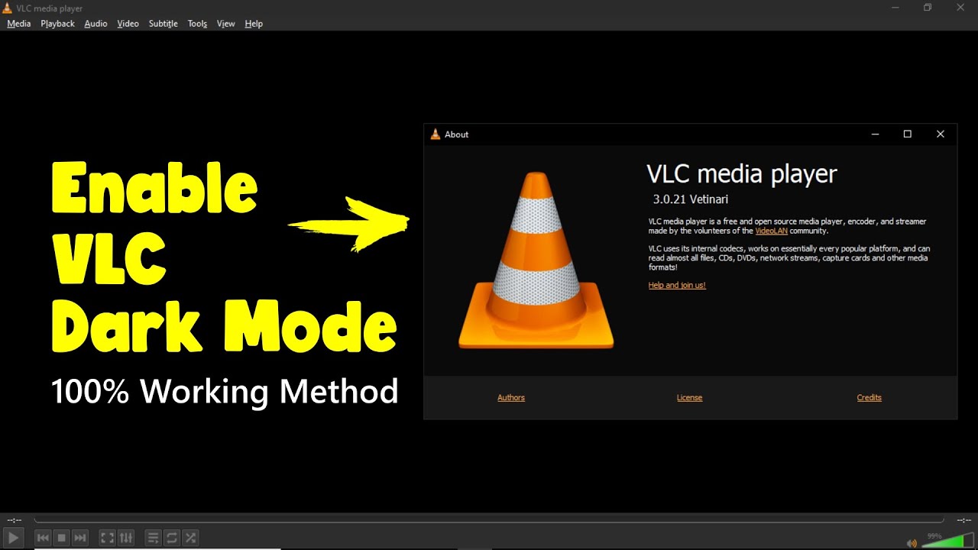The width and height of the screenshot is (978, 550).
Task: Click the elapsed time label at left
Action: coord(15,520)
